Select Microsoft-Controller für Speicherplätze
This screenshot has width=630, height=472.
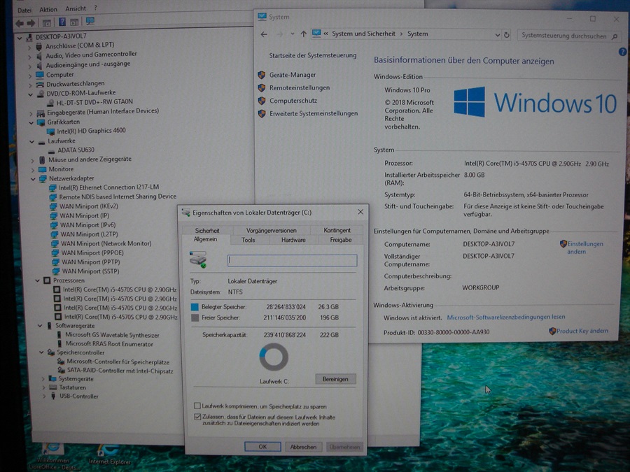tap(118, 362)
